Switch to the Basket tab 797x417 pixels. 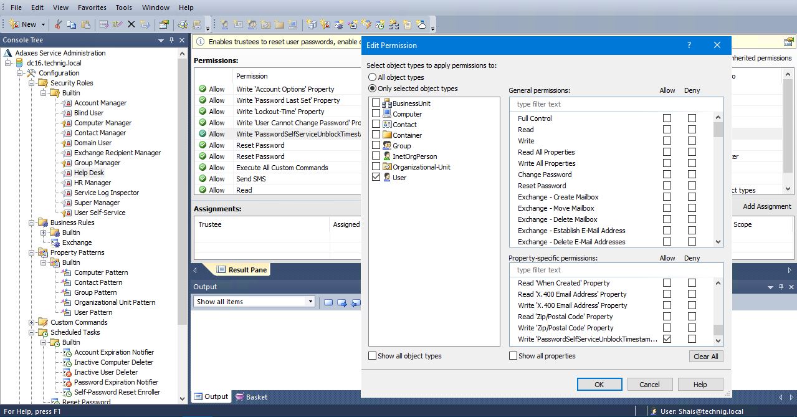coord(251,396)
